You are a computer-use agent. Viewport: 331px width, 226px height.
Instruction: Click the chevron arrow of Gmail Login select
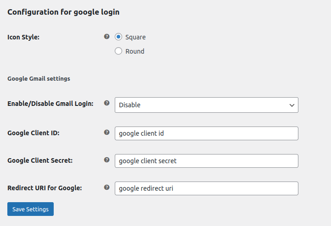point(292,105)
